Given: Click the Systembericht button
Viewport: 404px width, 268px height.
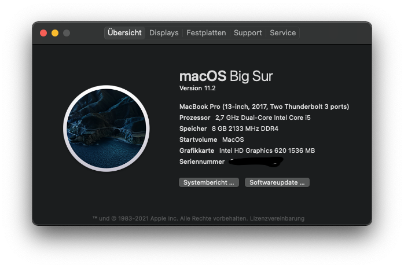Looking at the screenshot, I should [x=209, y=182].
